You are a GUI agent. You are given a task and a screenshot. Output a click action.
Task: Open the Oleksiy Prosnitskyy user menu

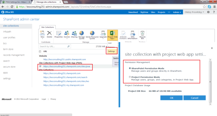coord(194,12)
